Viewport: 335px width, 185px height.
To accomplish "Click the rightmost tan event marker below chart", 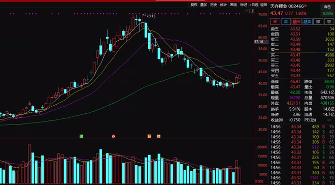I will coord(158,136).
